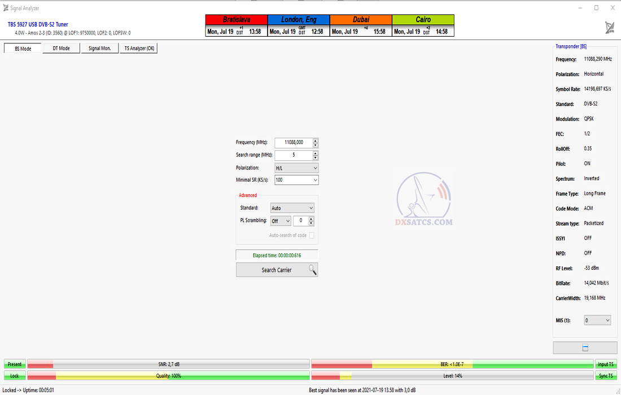Click the satellite dish icon at top right
The height and width of the screenshot is (395, 621).
click(x=610, y=28)
